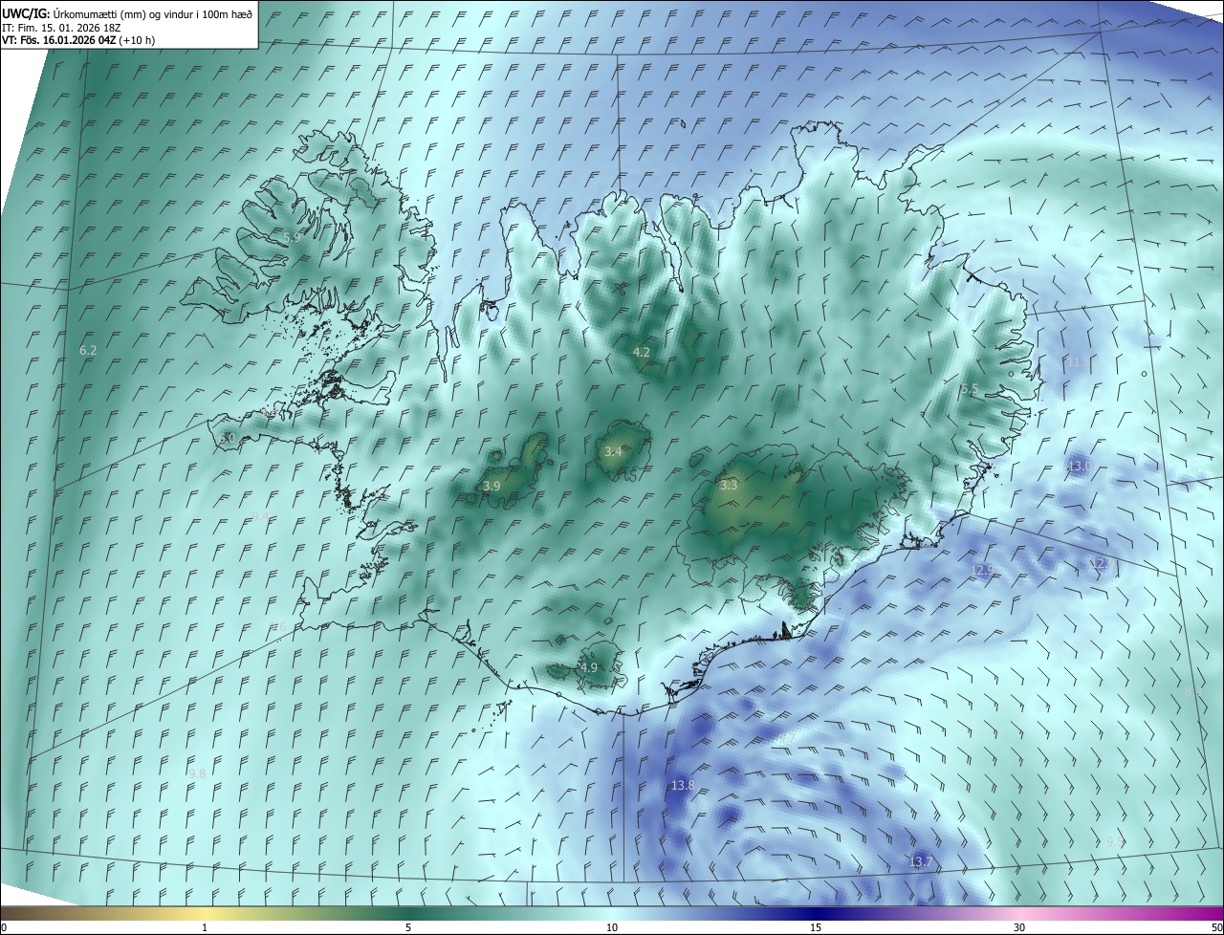Screen dimensions: 1224x935
Task: Click the 6.2 value on the map
Action: [x=88, y=351]
